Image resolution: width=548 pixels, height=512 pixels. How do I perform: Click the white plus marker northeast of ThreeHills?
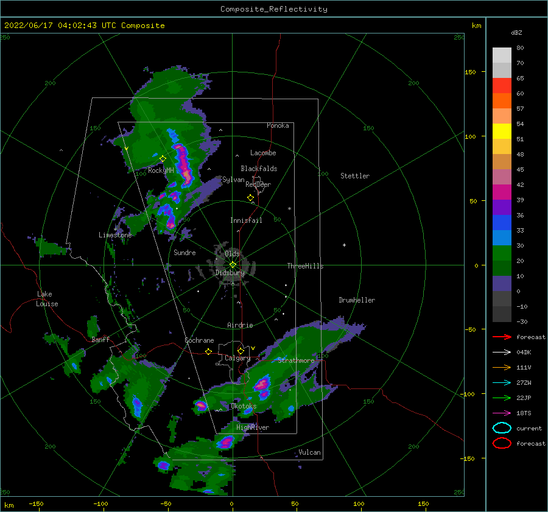tap(344, 245)
